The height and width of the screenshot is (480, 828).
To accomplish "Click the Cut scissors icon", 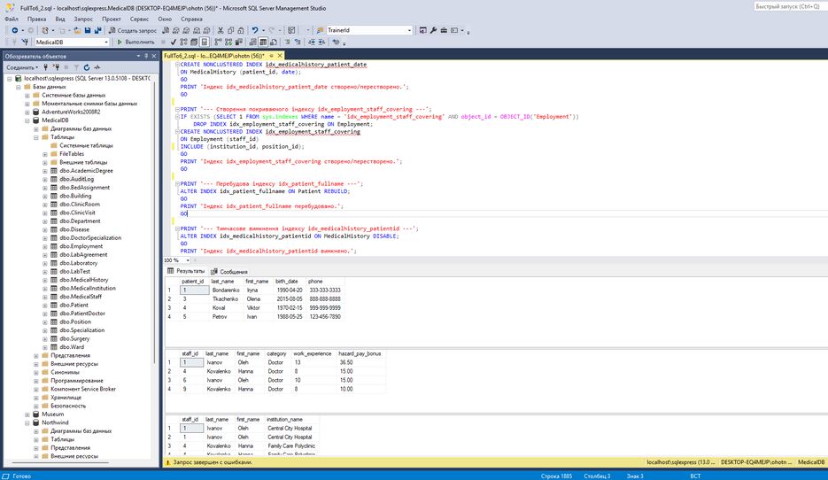I will tap(221, 30).
